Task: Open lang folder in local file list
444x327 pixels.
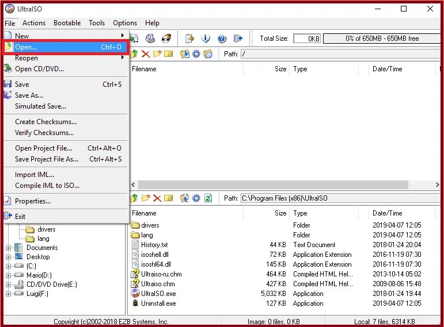Action: point(147,235)
